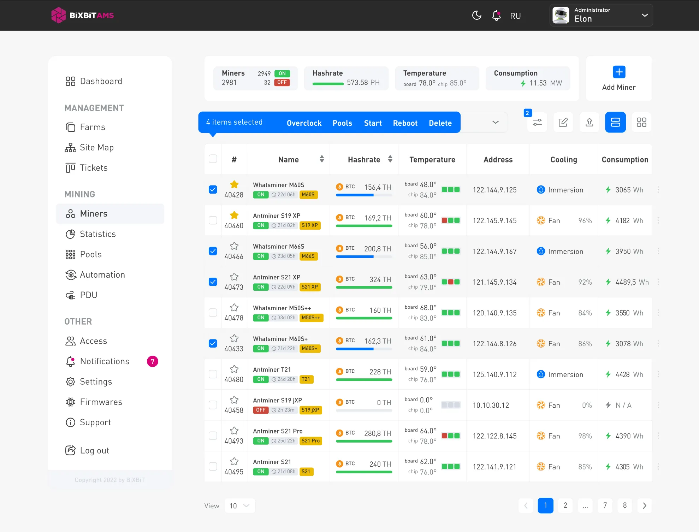Screen dimensions: 699x532
Task: Click address 122.144.9.167 cell
Action: coord(494,251)
